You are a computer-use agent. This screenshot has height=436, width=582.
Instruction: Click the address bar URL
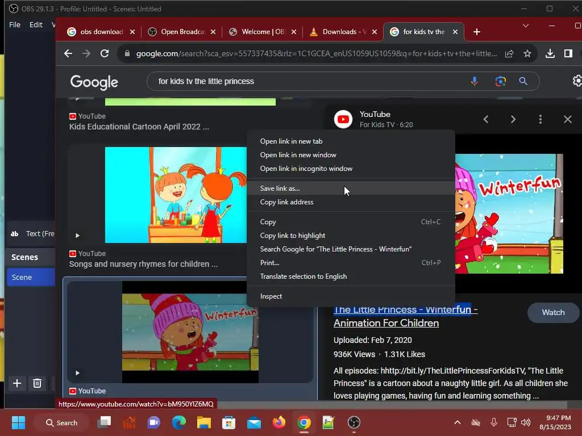[316, 54]
